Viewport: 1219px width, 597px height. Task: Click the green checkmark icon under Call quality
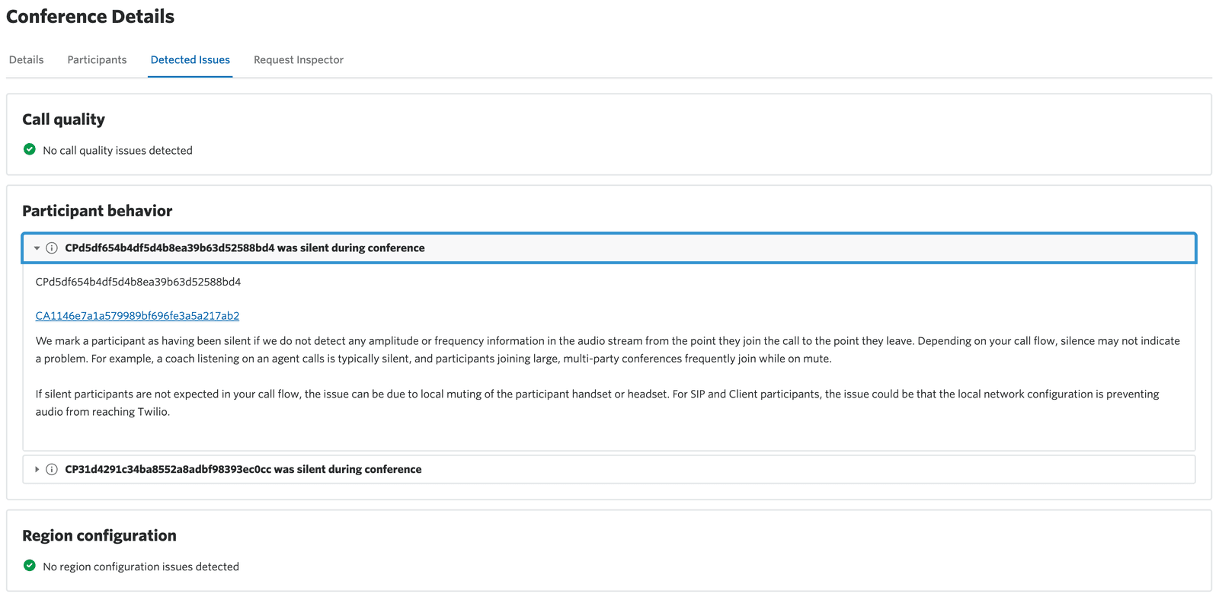coord(30,149)
